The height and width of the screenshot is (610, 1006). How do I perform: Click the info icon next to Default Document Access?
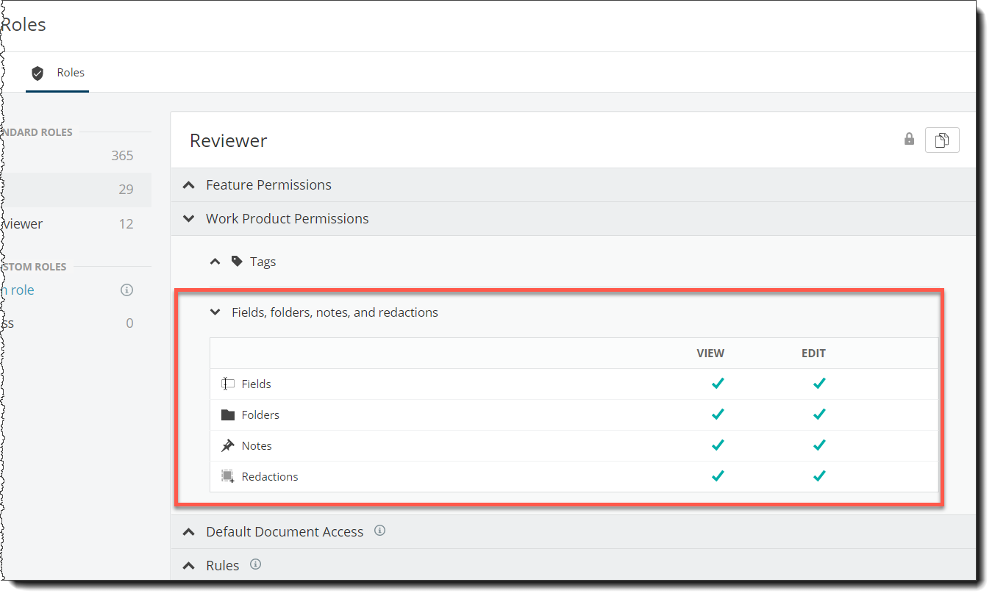pyautogui.click(x=379, y=531)
